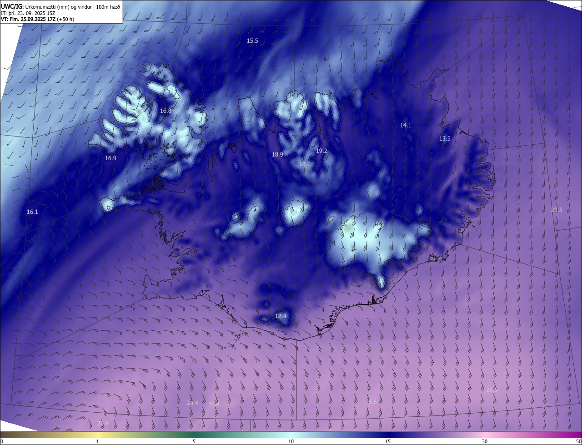The height and width of the screenshot is (445, 582).
Task: Click the 14.1 value label on the map
Action: pos(406,126)
